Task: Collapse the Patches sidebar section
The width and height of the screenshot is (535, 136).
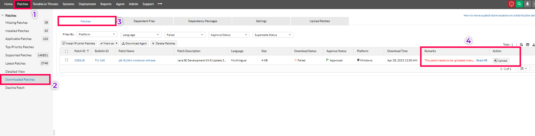Action: 3,16
